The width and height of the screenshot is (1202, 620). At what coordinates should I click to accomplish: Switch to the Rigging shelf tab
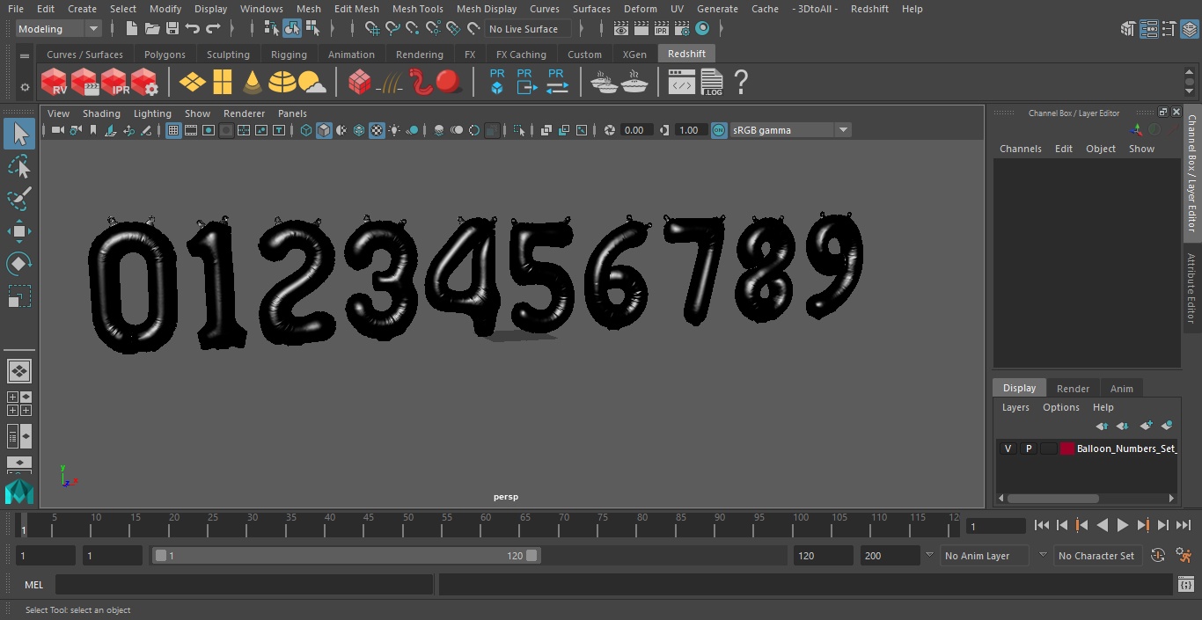click(289, 55)
